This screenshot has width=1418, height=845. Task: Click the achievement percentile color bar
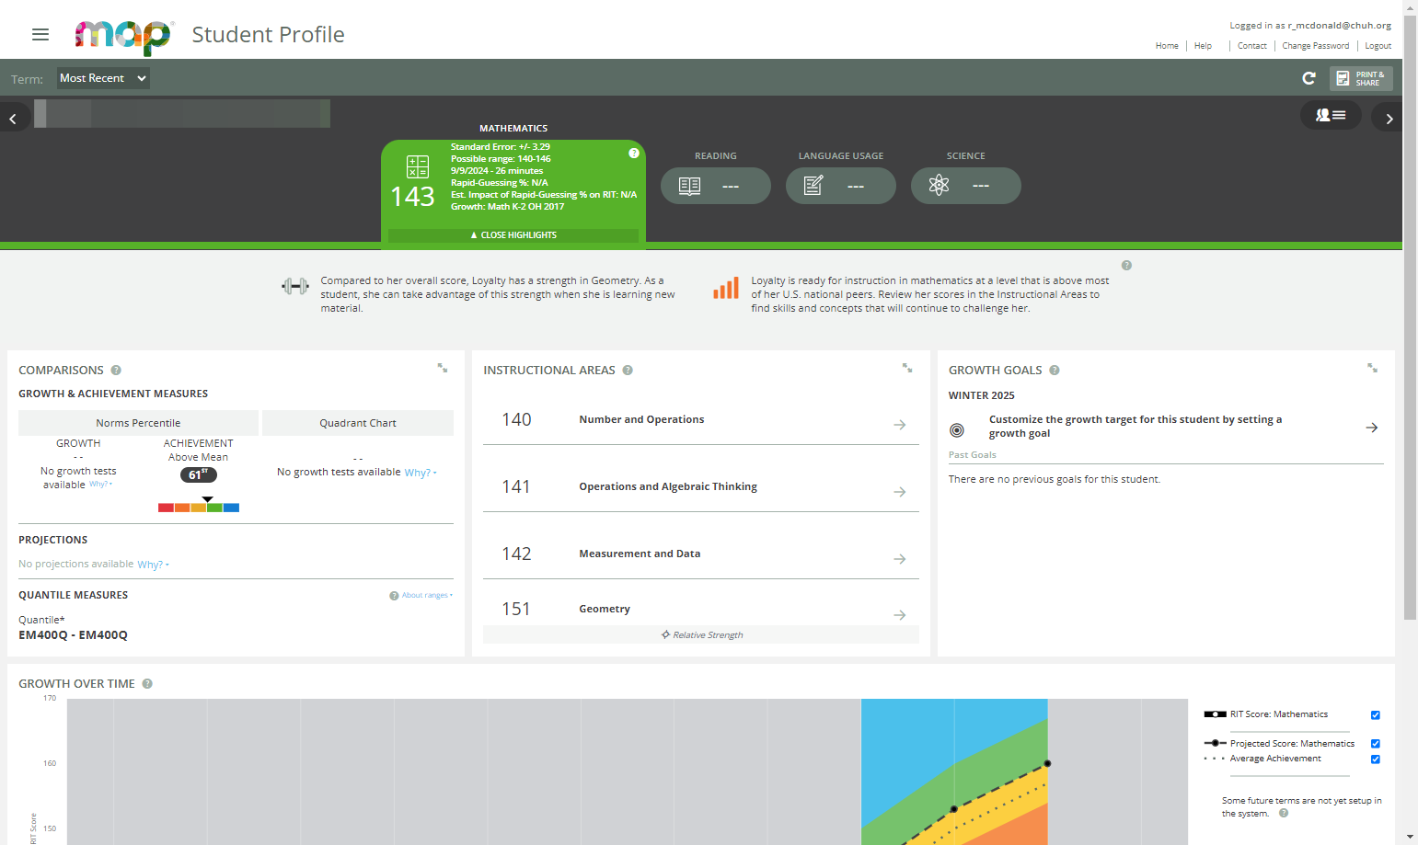[x=199, y=508]
